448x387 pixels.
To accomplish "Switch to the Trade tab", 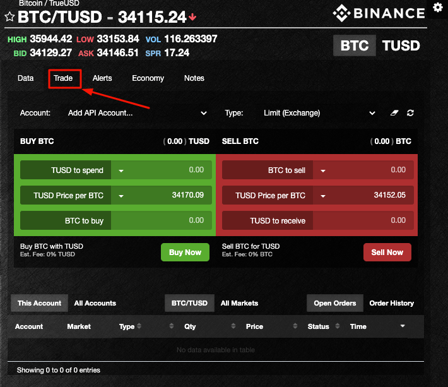I will click(63, 78).
